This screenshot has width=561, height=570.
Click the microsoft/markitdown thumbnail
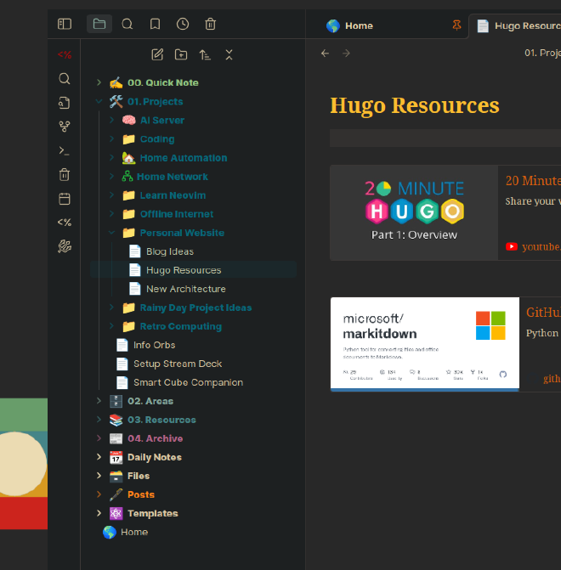424,344
